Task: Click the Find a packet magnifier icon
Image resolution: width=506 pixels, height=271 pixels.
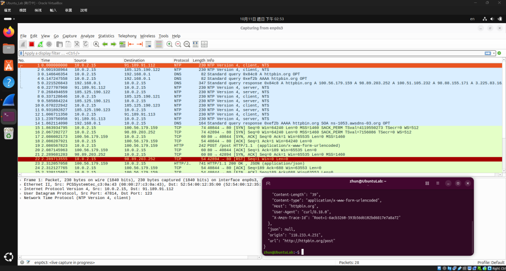Action: coord(96,44)
